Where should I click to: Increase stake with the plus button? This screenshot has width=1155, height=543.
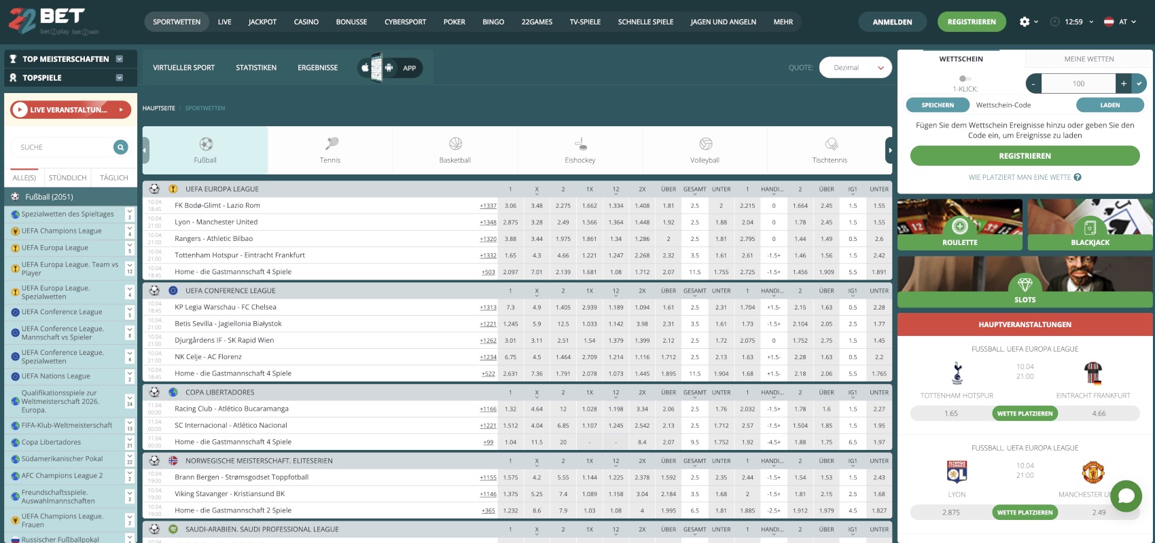[1123, 83]
